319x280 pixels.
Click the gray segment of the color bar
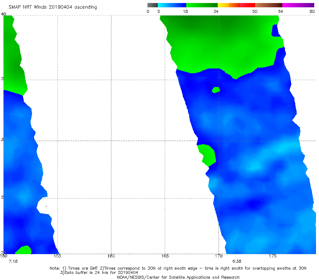click(152, 5)
